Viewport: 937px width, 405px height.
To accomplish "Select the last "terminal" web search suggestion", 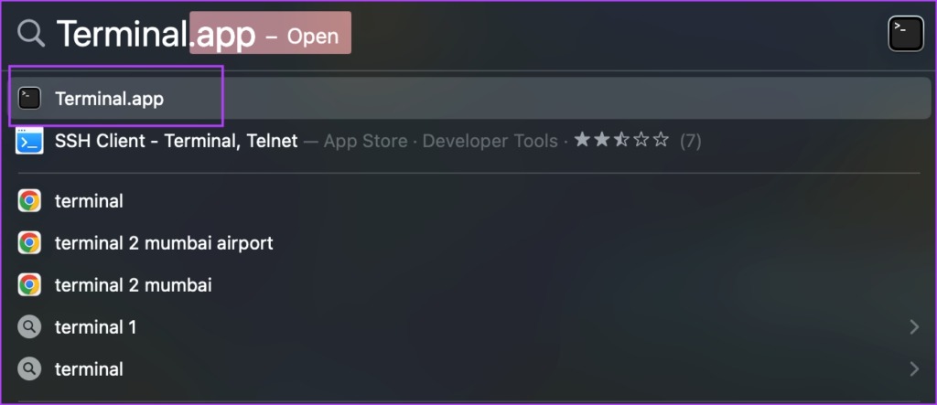I will tap(89, 369).
